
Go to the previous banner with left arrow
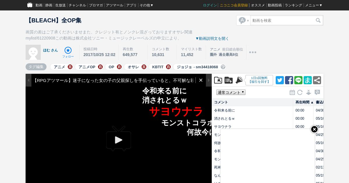pos(29,80)
